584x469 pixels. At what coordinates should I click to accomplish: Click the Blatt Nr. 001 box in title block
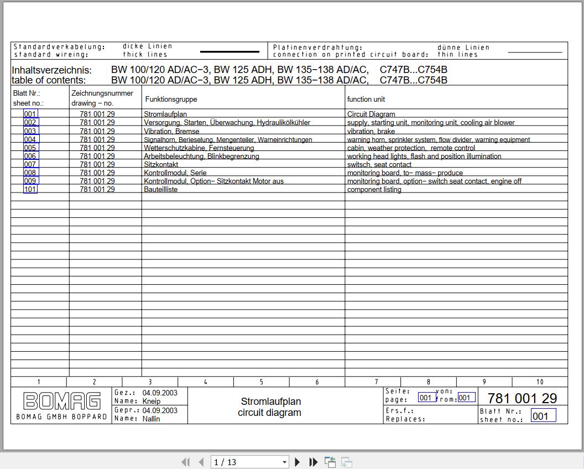click(543, 416)
